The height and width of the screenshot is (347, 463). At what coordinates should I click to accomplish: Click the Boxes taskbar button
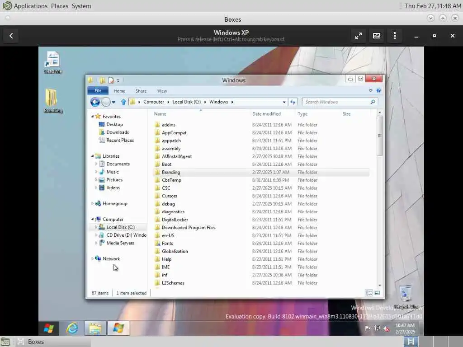coord(53,342)
